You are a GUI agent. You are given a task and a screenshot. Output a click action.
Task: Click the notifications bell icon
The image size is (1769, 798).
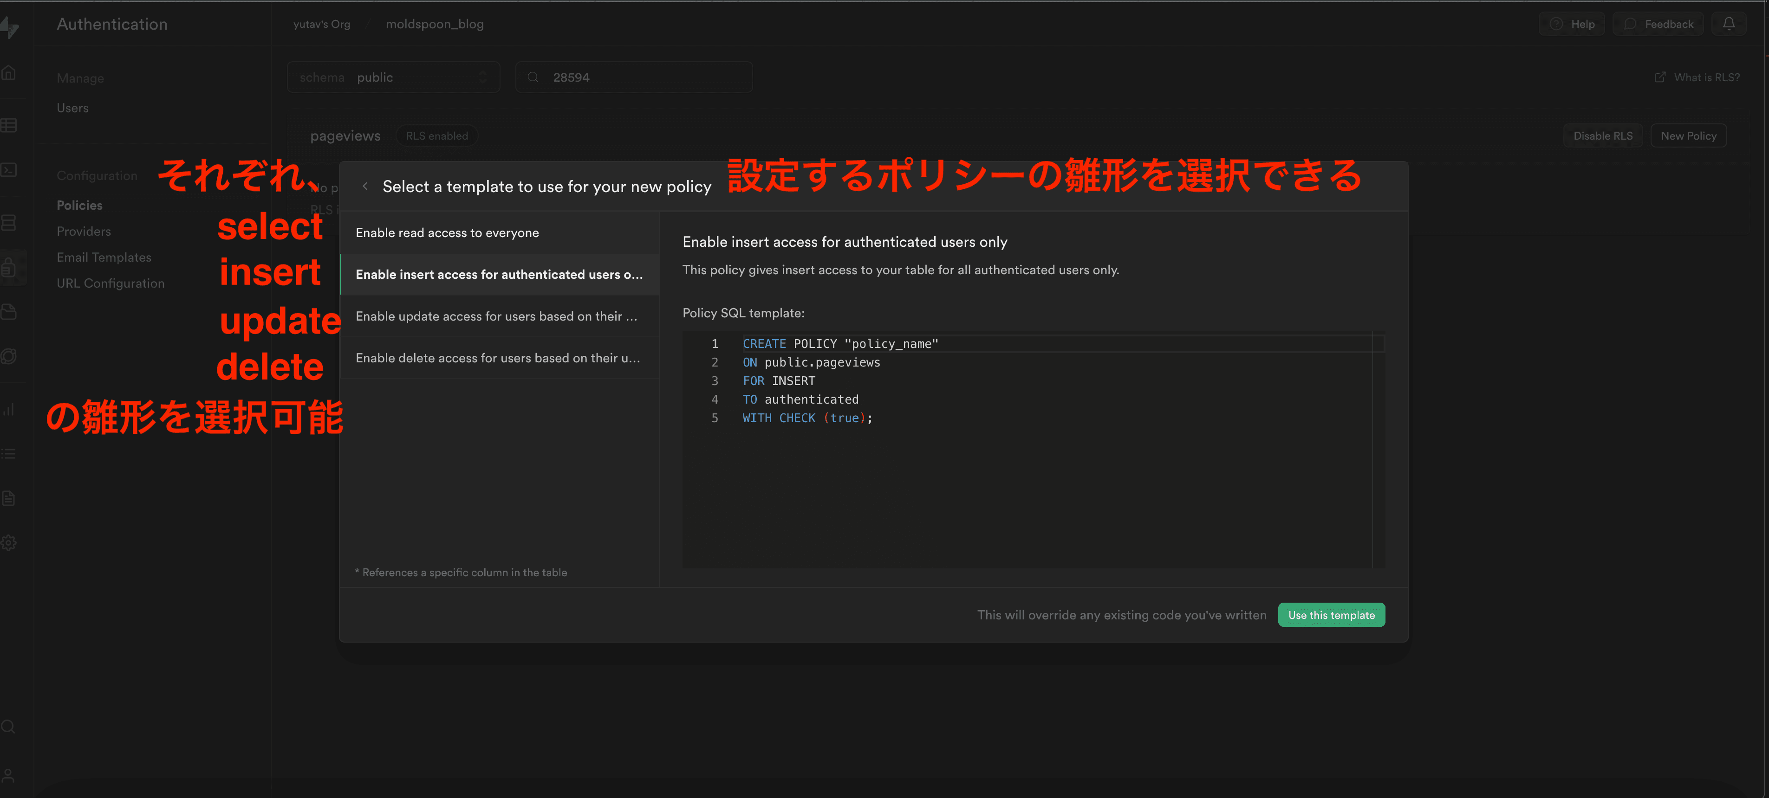pos(1729,24)
